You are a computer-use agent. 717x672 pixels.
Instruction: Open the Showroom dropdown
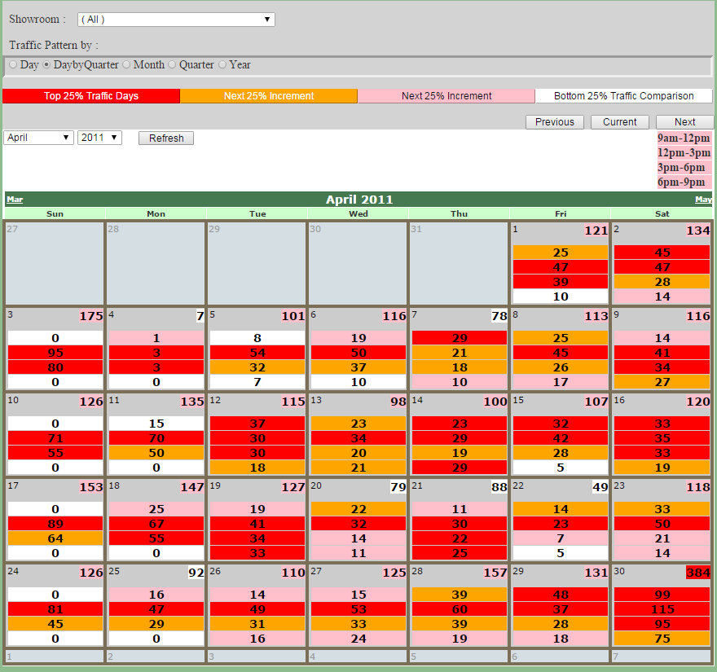[176, 20]
